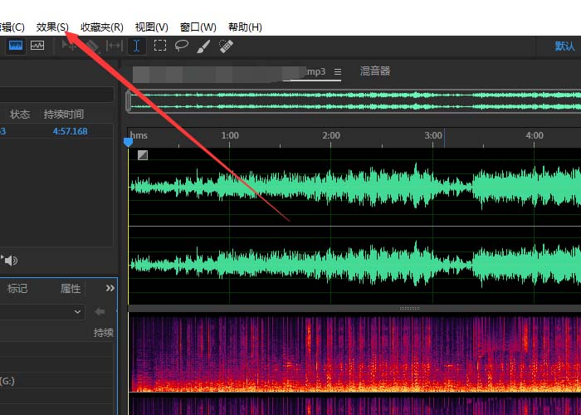Image resolution: width=581 pixels, height=415 pixels.
Task: Select the Lasso Selection tool
Action: point(181,46)
